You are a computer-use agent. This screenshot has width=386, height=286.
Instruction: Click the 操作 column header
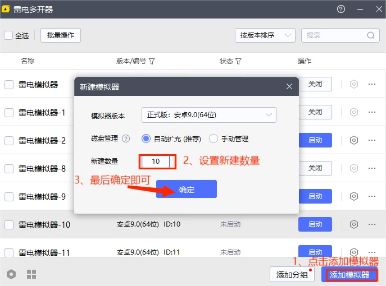point(305,61)
